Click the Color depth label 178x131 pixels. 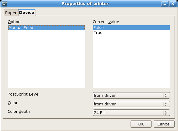tap(19, 112)
